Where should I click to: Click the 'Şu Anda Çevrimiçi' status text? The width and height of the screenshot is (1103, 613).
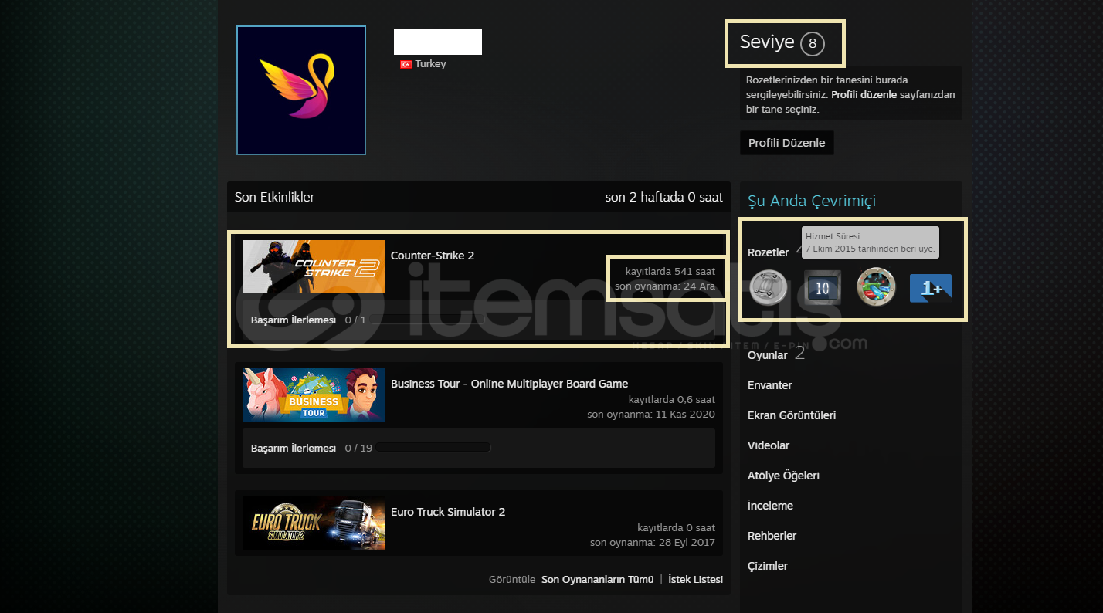812,202
